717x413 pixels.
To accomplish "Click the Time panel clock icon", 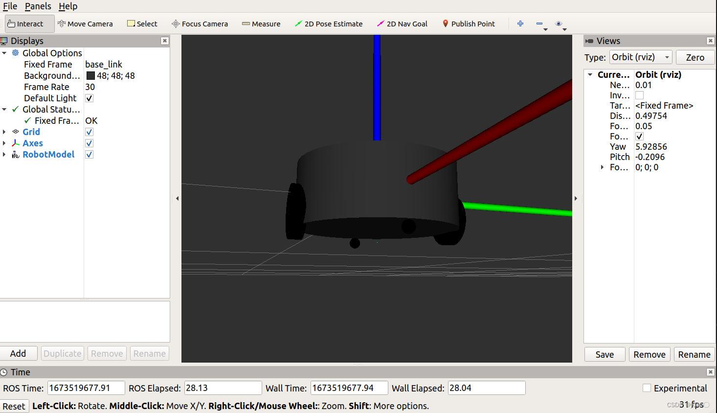I will tap(4, 372).
